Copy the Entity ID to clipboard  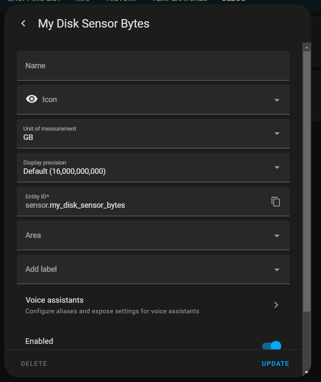[276, 201]
